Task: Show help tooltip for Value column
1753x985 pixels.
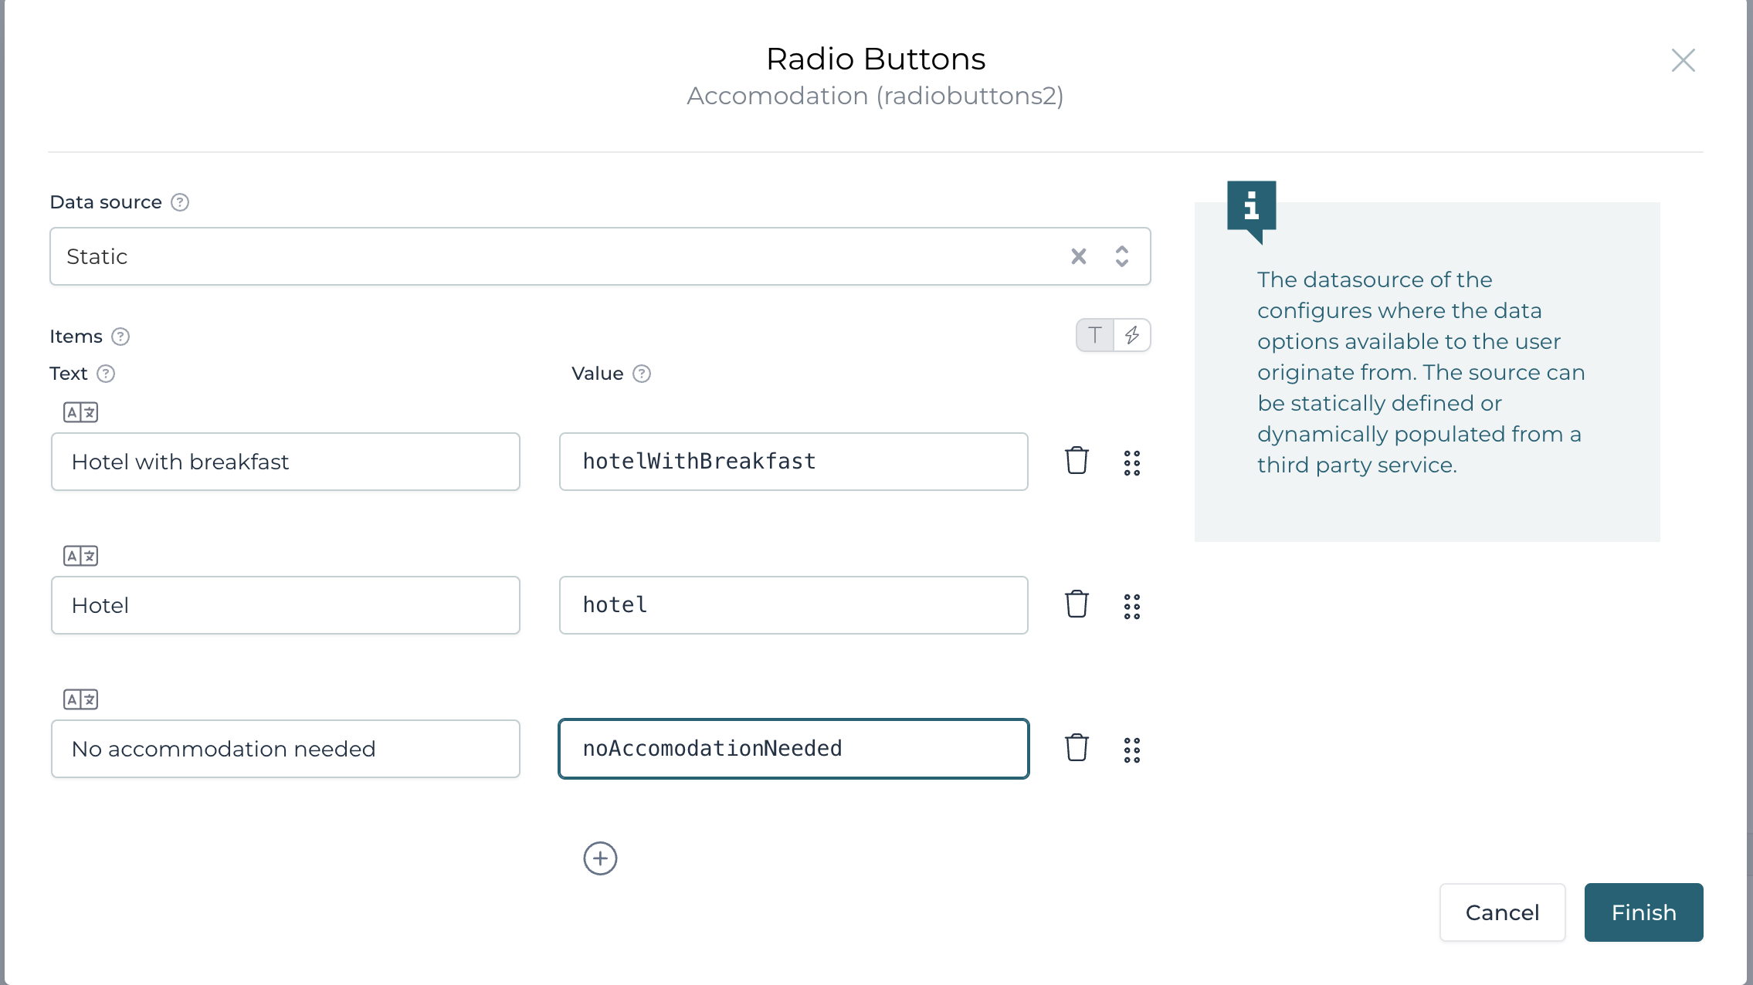Action: [642, 374]
